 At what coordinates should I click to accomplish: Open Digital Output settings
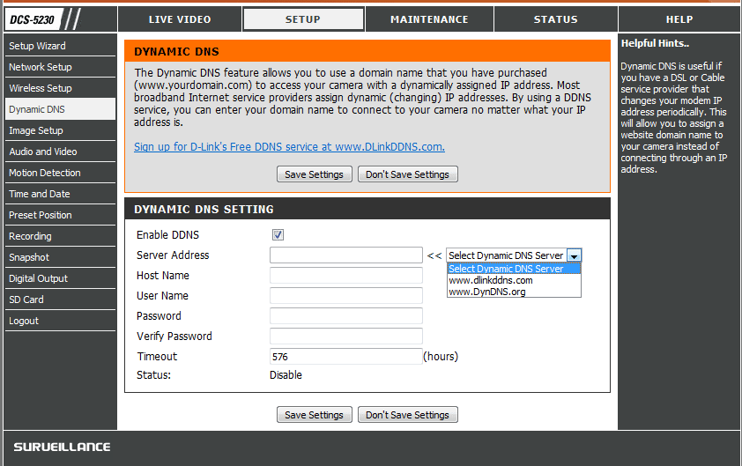coord(60,278)
